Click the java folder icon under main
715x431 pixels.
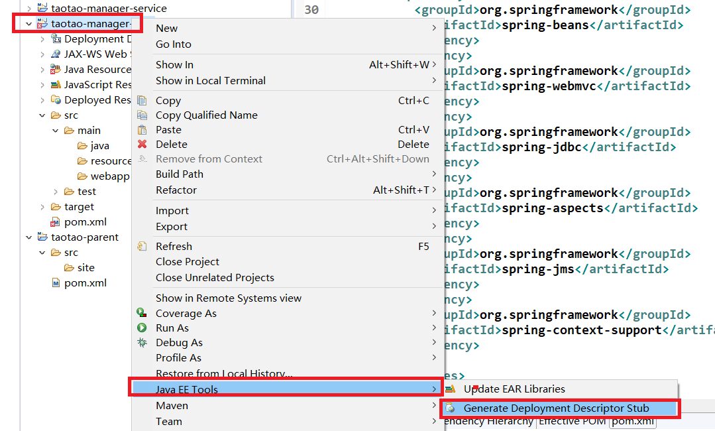(83, 145)
